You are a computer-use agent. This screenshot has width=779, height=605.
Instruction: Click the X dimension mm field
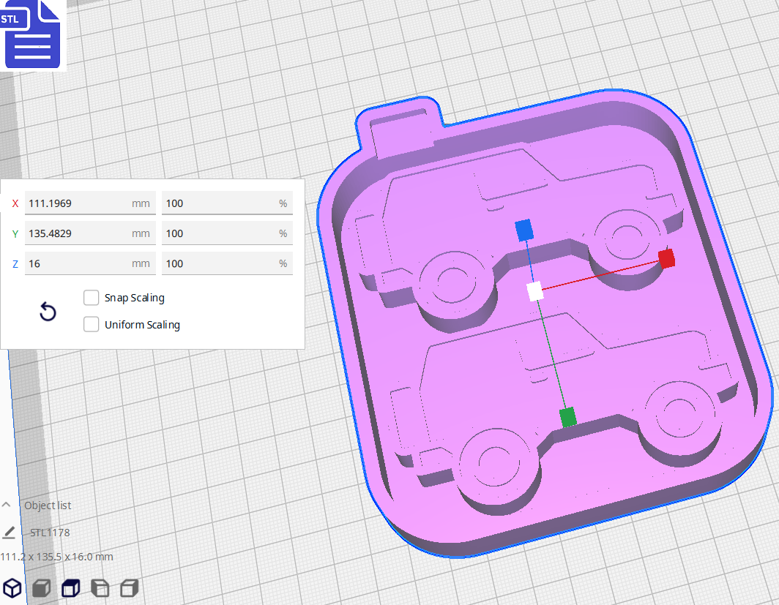[x=77, y=203]
